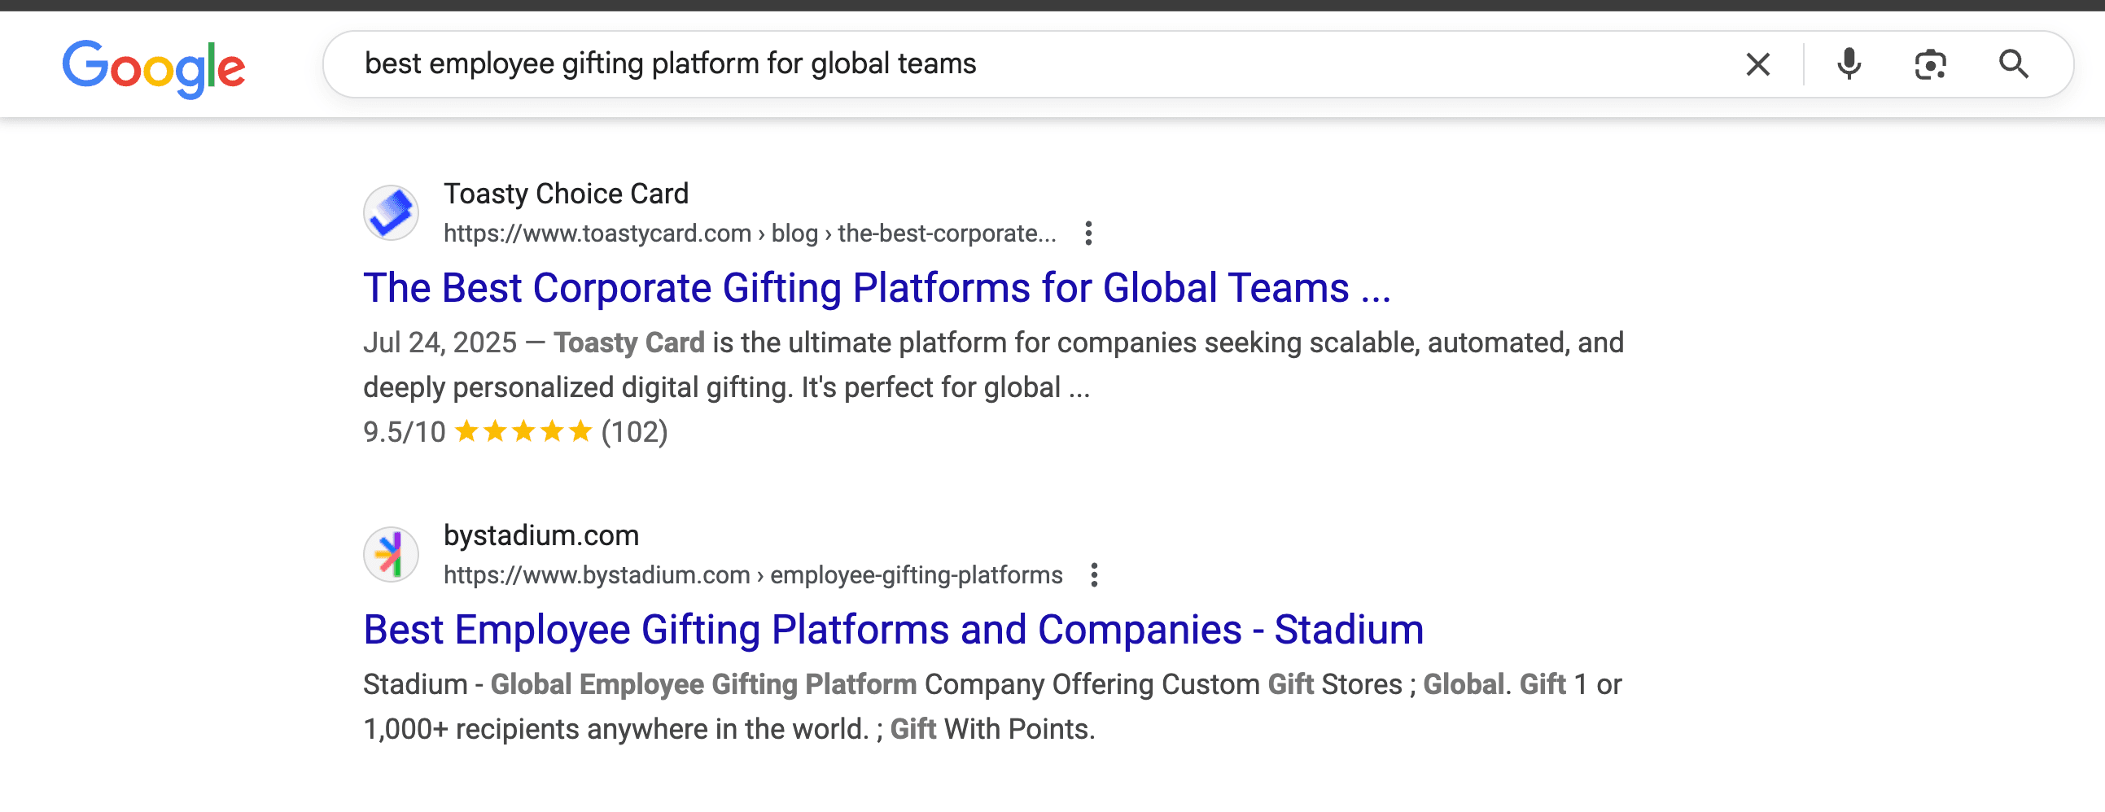Screen dimensions: 2105x812
Task: Click the Toasty Choice Card favicon
Action: click(392, 213)
